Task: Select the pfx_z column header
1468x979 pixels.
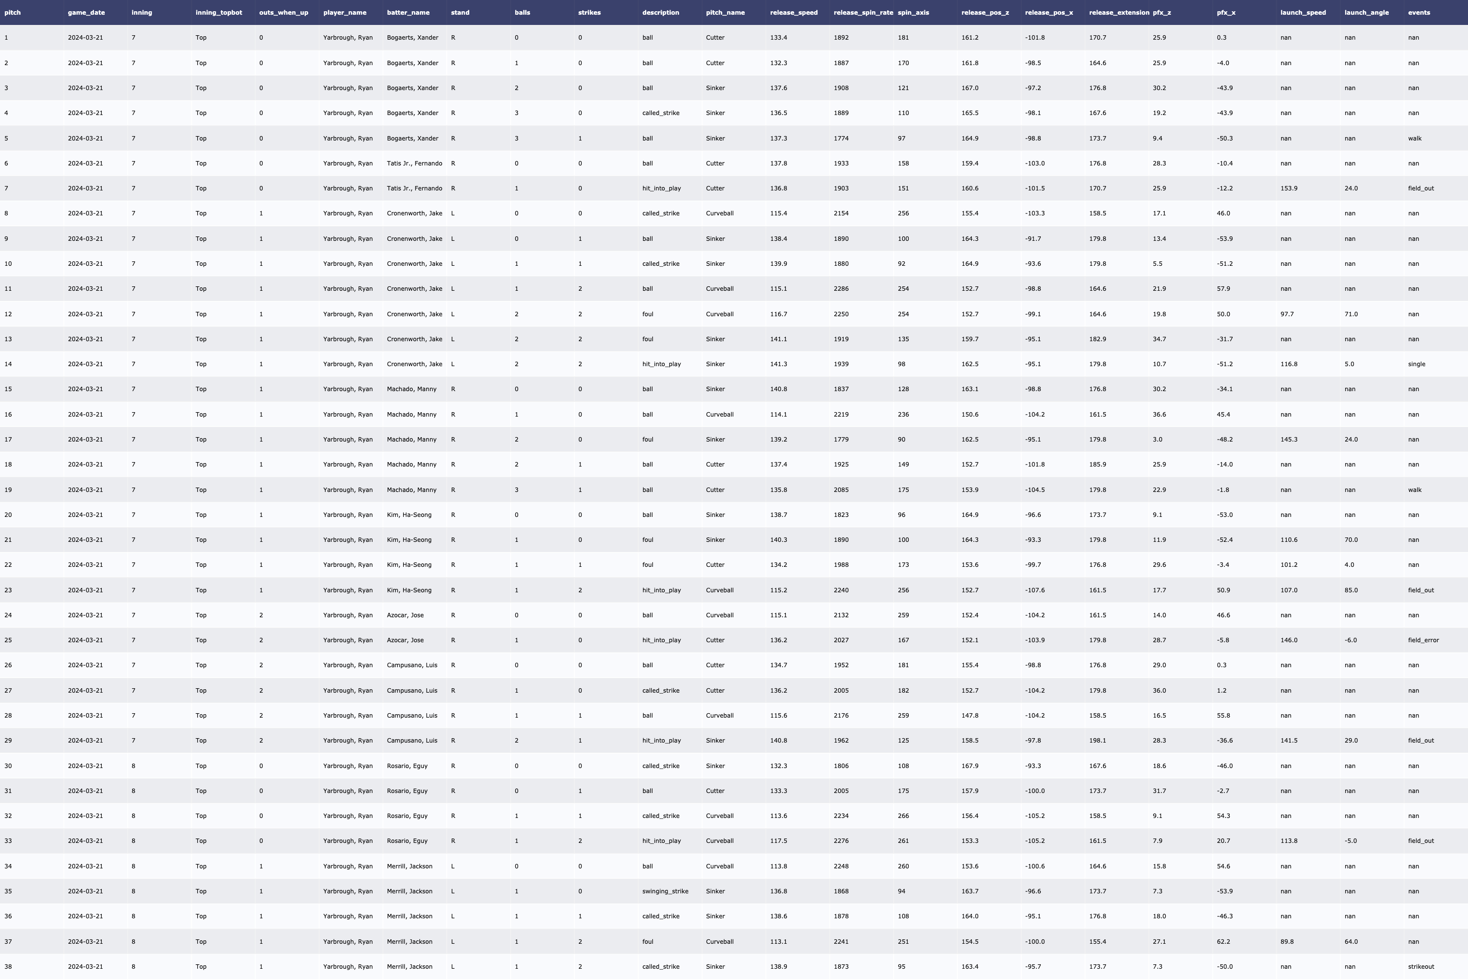Action: pos(1162,13)
